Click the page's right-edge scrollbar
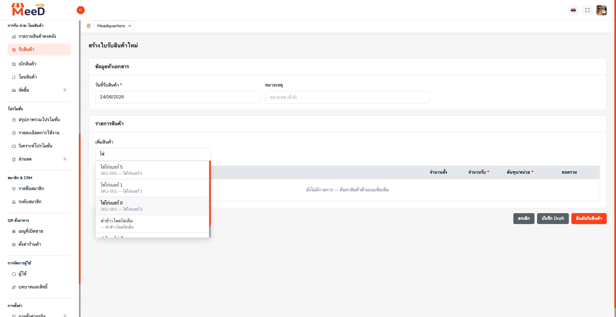This screenshot has height=317, width=616. point(615,154)
